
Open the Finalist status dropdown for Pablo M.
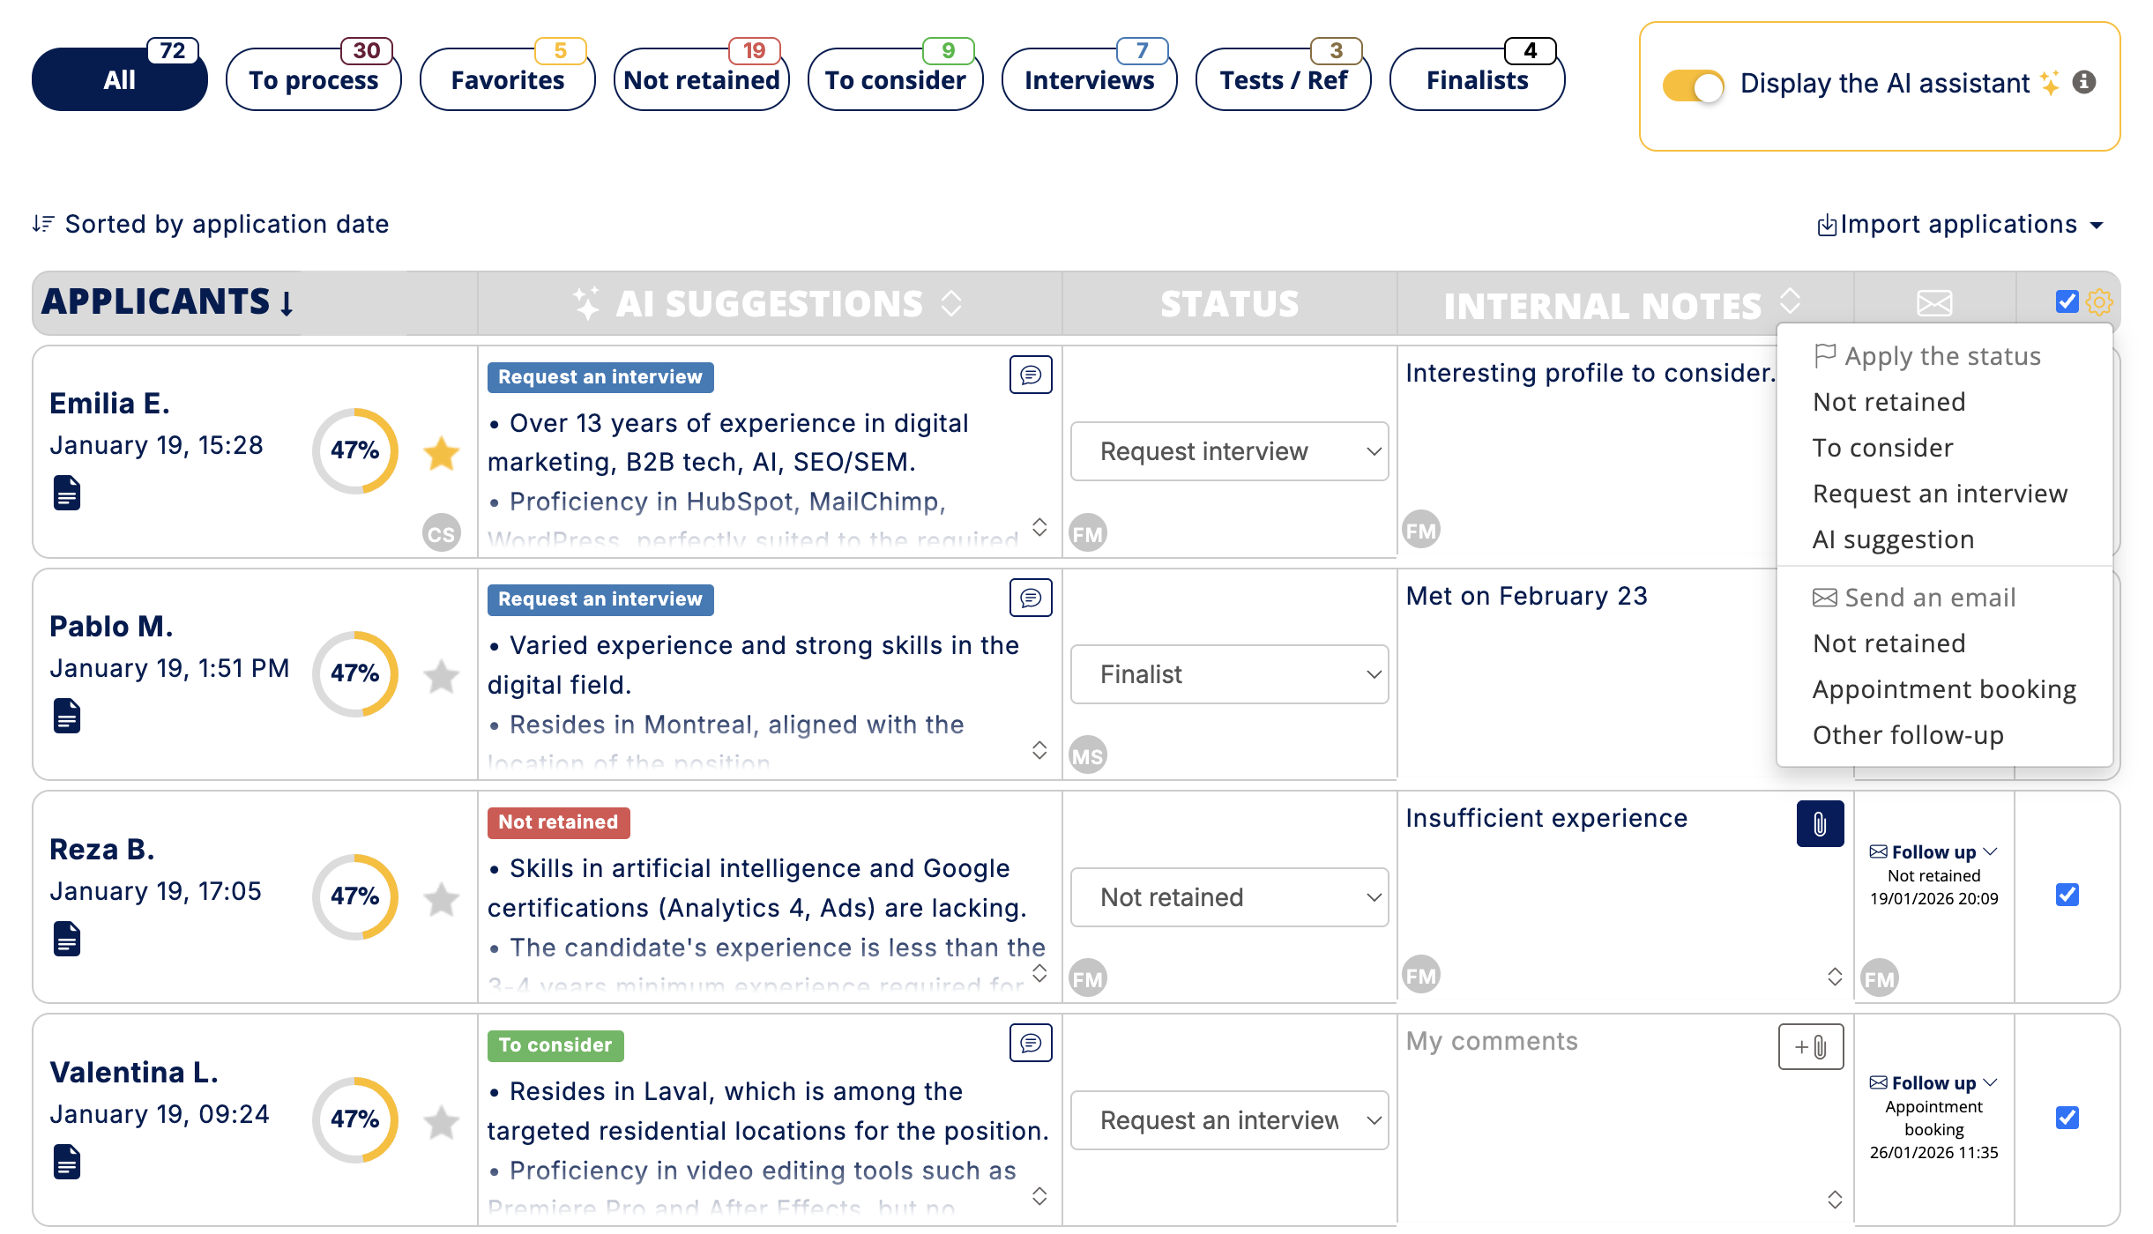(x=1228, y=674)
